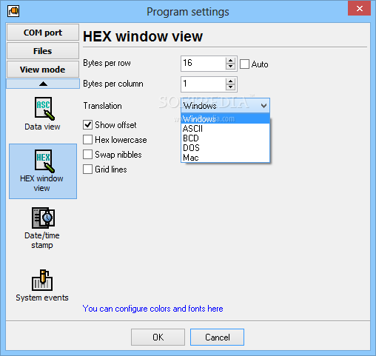Open the Date/time stamp icon

point(42,228)
